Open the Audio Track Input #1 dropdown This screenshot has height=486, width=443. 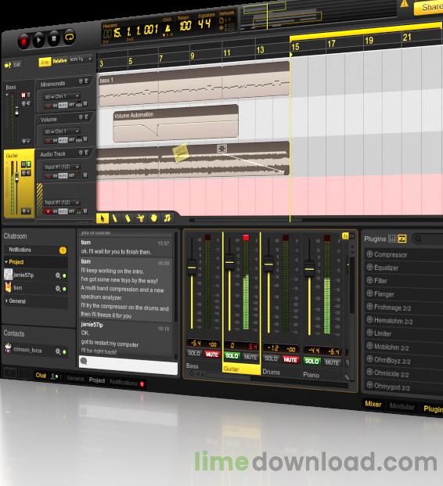(61, 167)
